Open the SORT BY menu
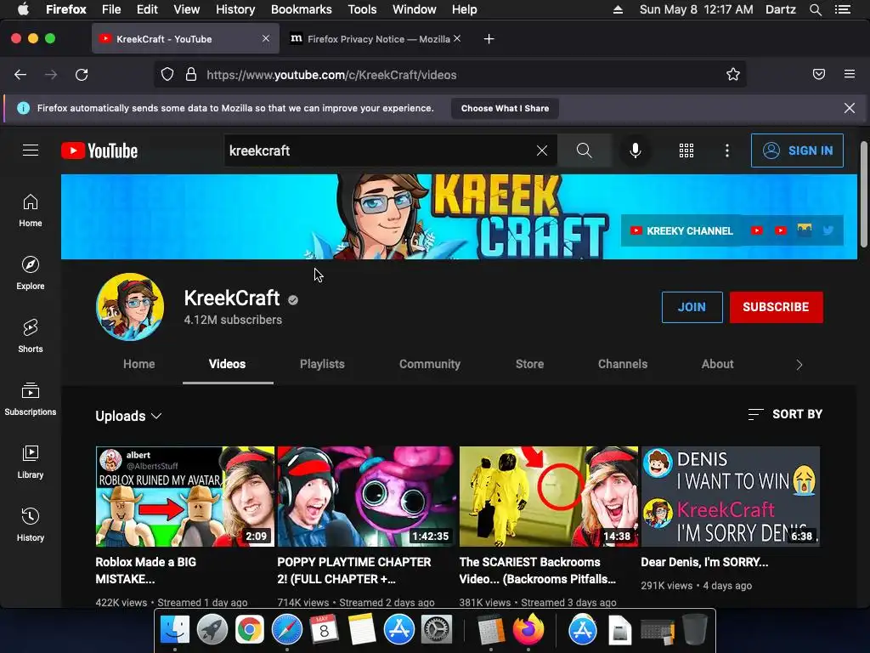The height and width of the screenshot is (653, 870). (x=785, y=414)
